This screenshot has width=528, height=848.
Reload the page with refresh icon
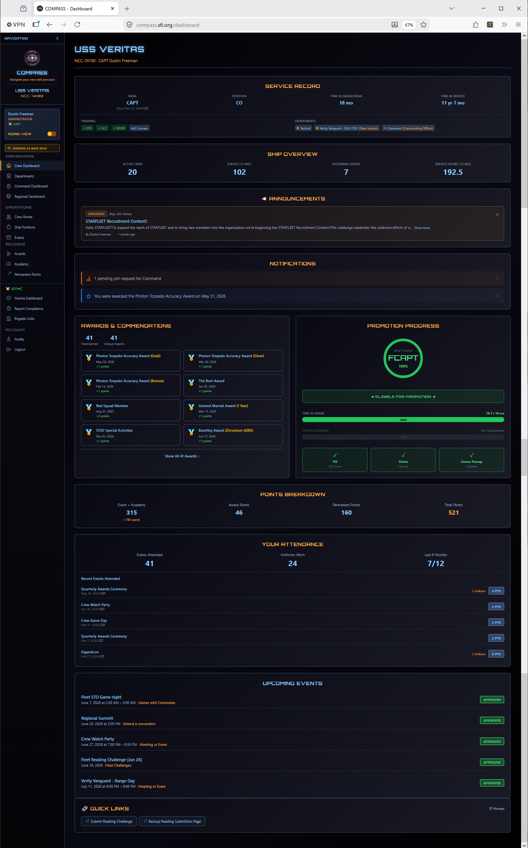point(77,25)
